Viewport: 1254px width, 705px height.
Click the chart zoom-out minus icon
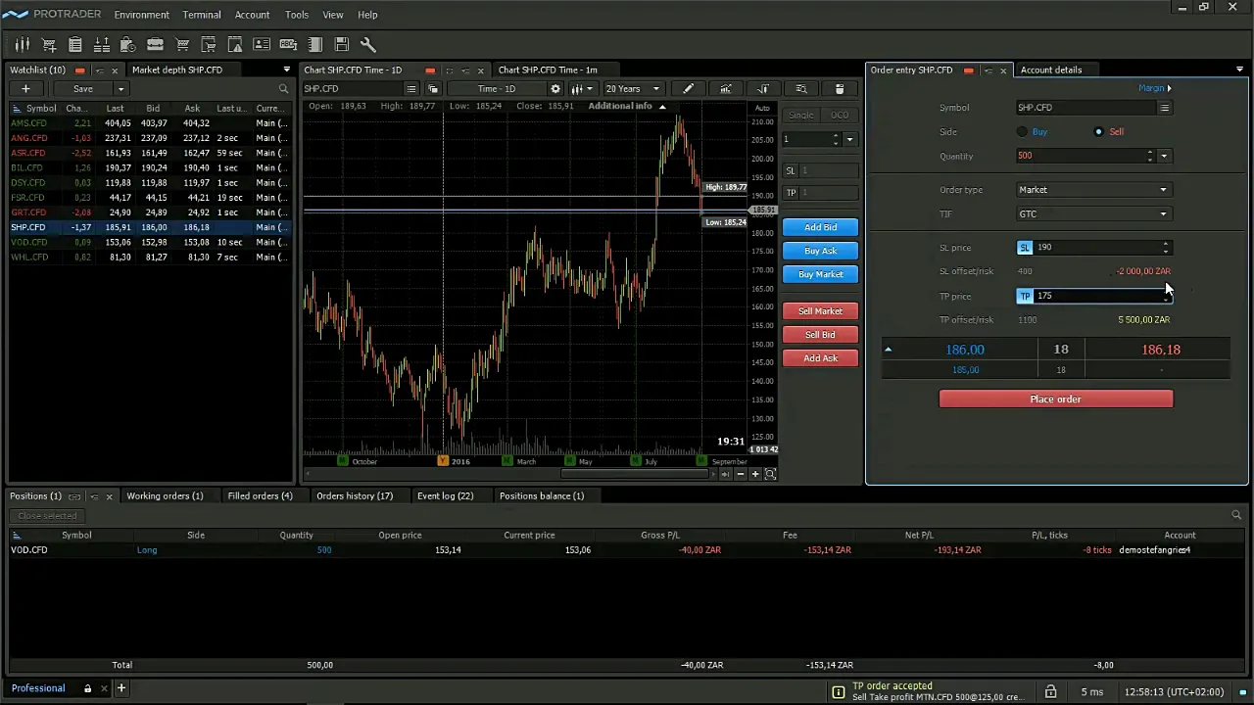click(740, 474)
